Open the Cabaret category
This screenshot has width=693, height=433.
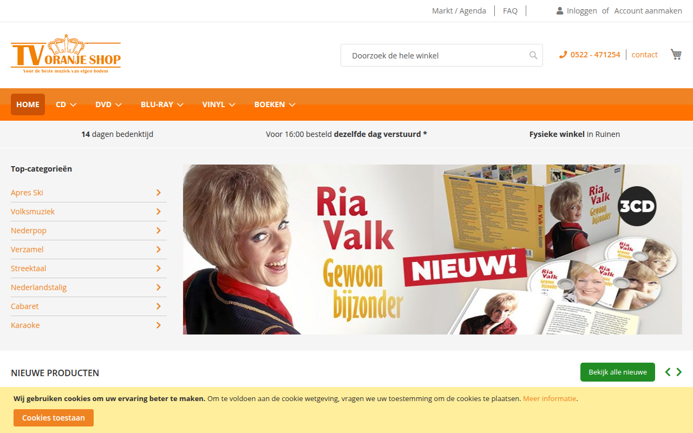25,306
